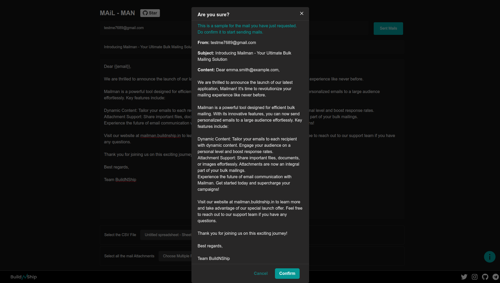Click the round info button
Viewport: 500px width, 283px height.
[x=489, y=257]
